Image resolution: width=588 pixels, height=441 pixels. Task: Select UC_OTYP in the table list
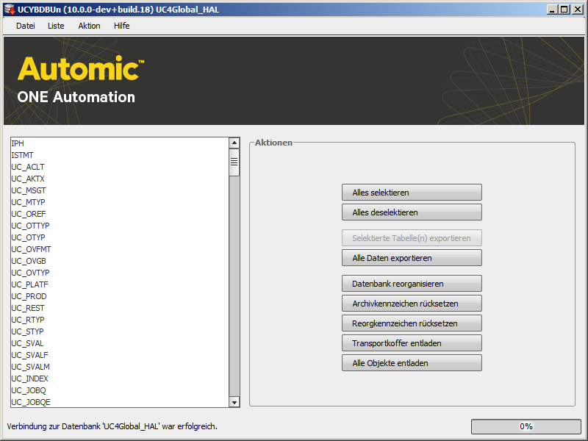tap(120, 237)
